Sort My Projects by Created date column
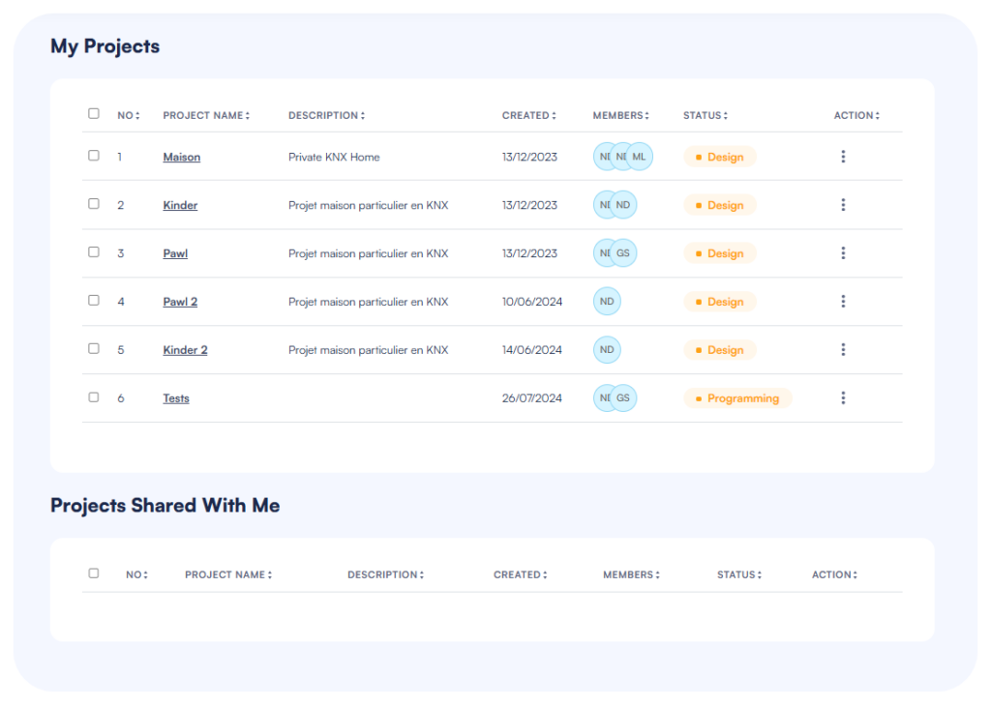 tap(528, 116)
